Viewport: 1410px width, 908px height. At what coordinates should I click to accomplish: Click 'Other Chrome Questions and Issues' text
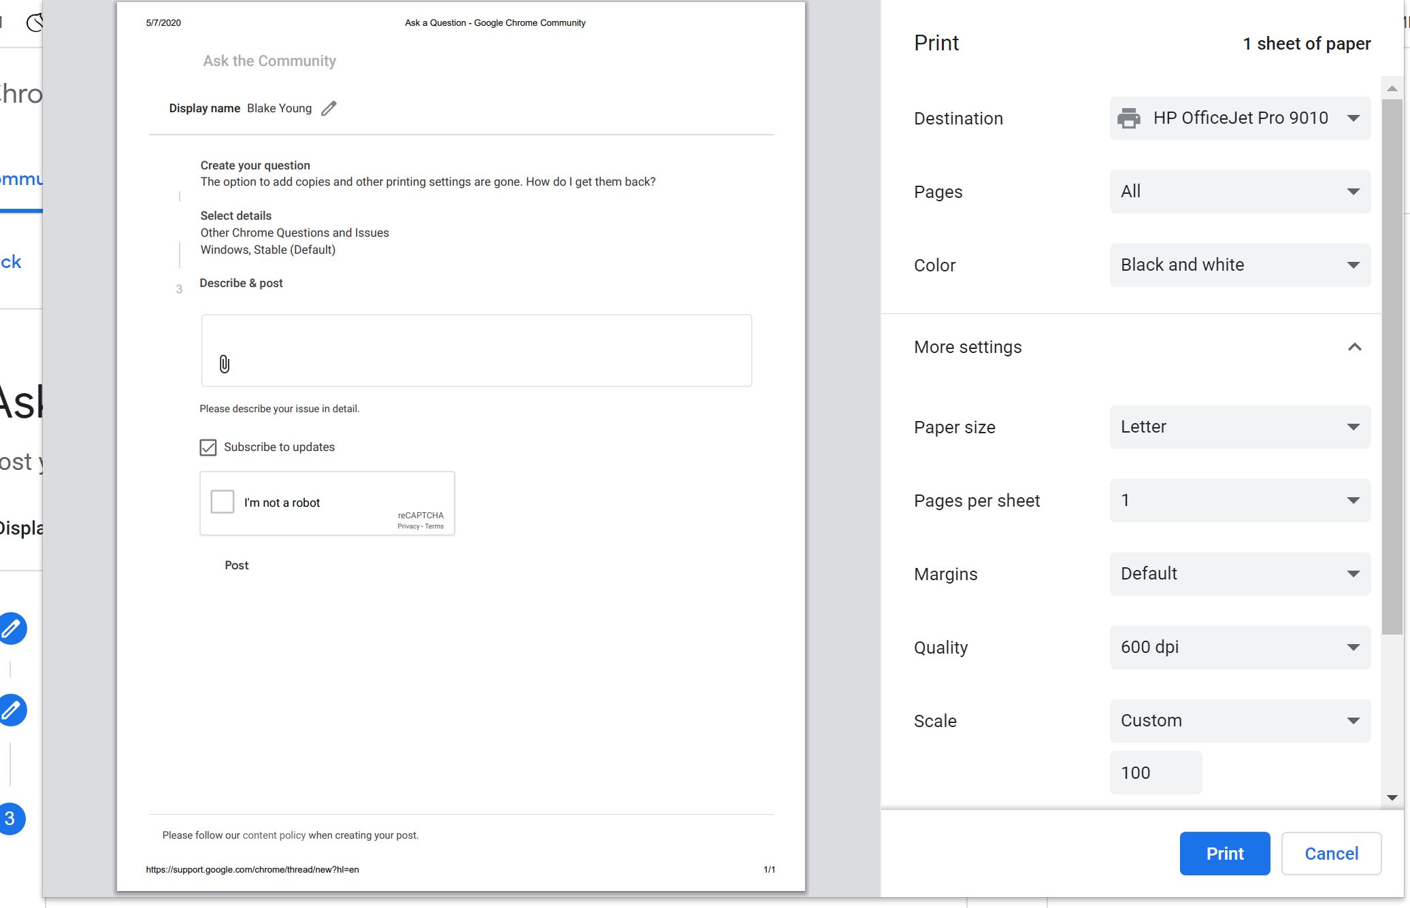tap(295, 233)
